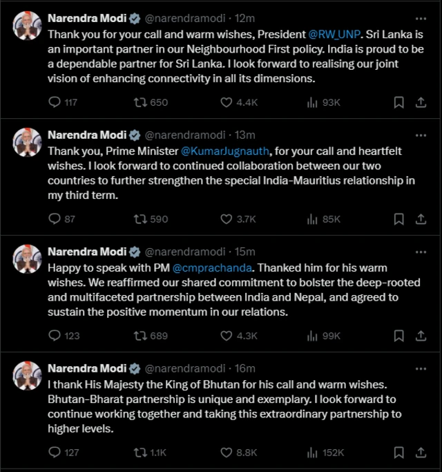Share the Sri Lanka tweet

tap(420, 102)
